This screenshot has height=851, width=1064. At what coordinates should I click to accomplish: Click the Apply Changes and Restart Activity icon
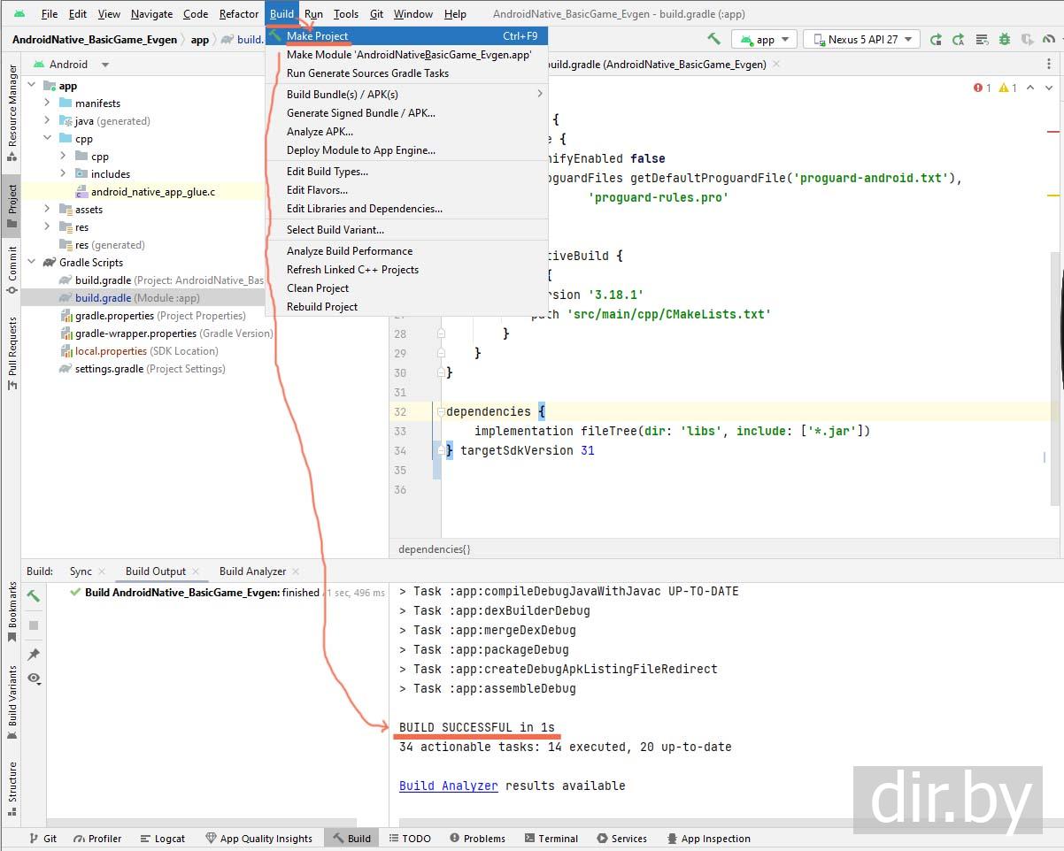click(959, 40)
